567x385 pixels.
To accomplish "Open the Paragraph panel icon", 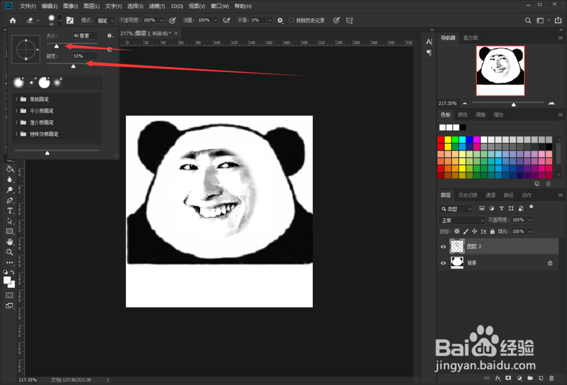I will 429,53.
